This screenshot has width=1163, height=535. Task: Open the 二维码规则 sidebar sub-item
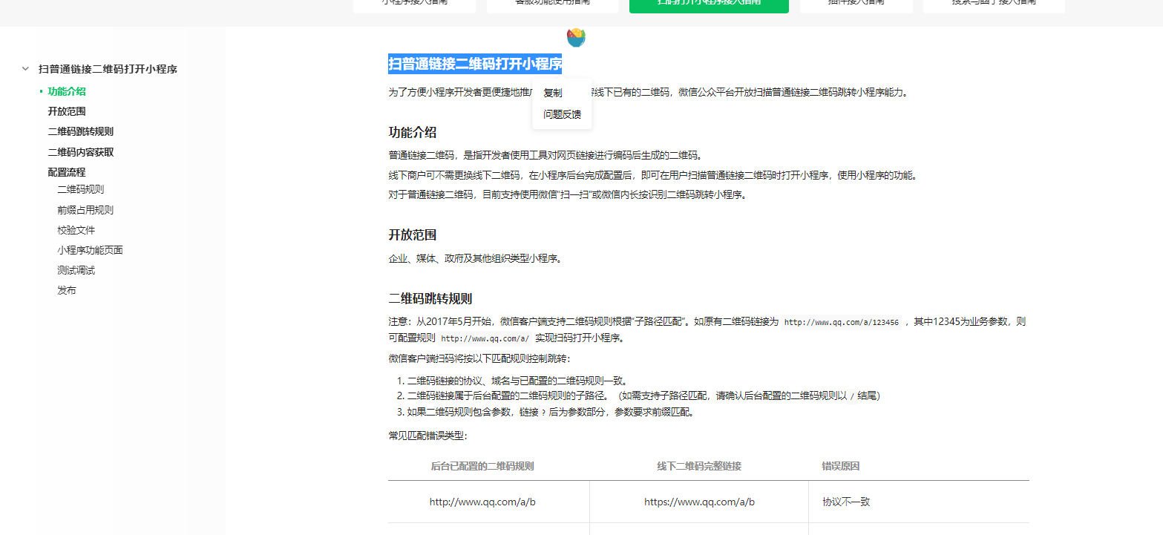(81, 189)
